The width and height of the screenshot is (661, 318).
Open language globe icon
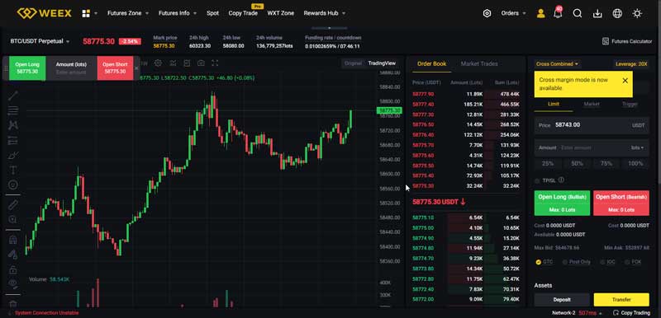(x=617, y=13)
